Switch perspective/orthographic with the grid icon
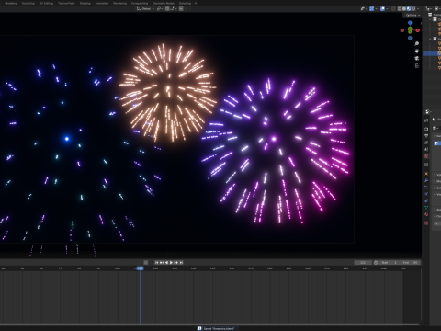 [417, 66]
